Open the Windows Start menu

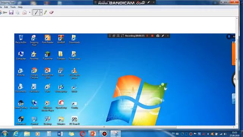pyautogui.click(x=5, y=134)
